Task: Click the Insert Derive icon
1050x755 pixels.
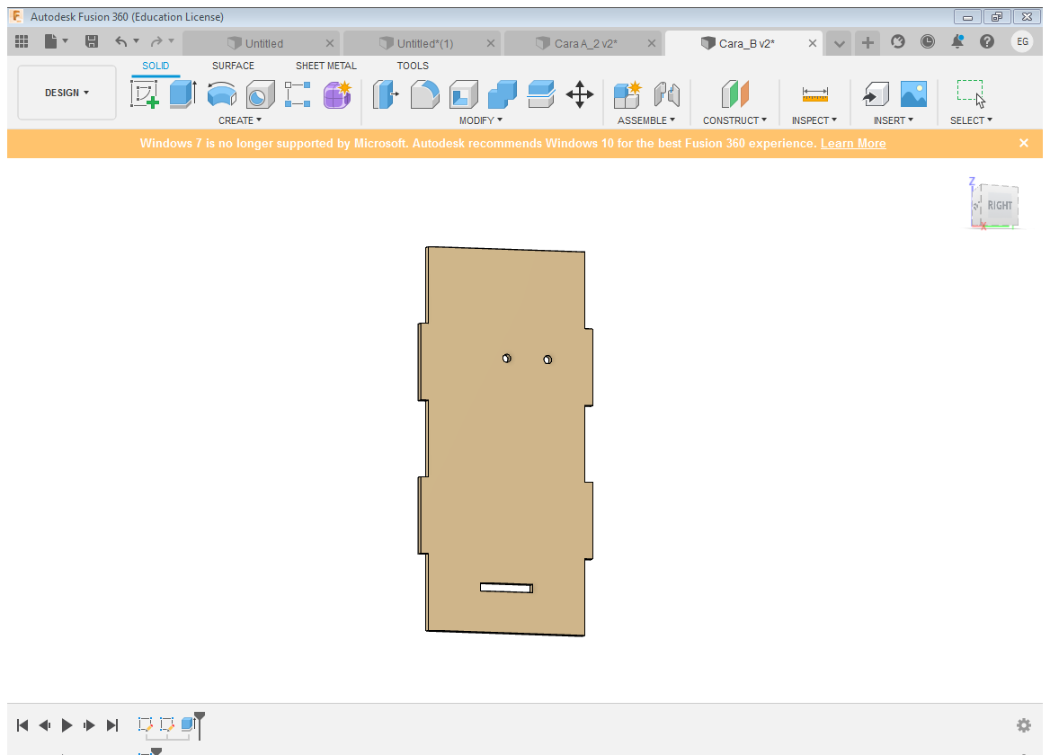Action: point(876,94)
